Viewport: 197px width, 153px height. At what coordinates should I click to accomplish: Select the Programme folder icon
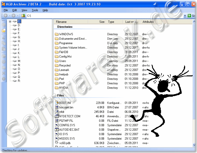click(x=57, y=43)
